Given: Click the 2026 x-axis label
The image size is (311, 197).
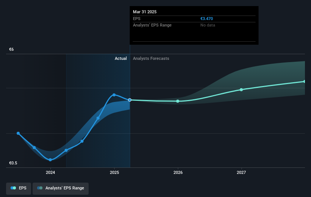Looking at the screenshot, I should pos(178,172).
